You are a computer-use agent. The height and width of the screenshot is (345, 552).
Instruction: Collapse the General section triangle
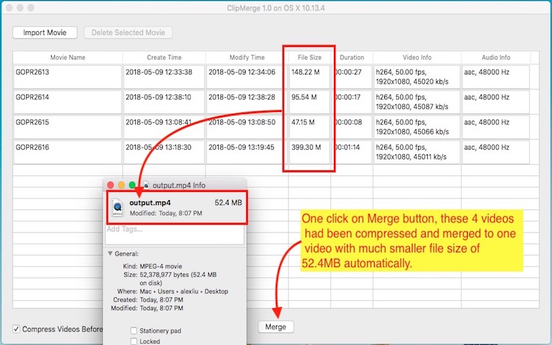point(110,253)
